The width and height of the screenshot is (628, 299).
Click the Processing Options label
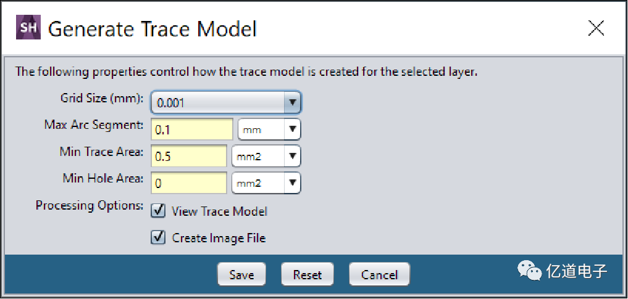click(90, 205)
